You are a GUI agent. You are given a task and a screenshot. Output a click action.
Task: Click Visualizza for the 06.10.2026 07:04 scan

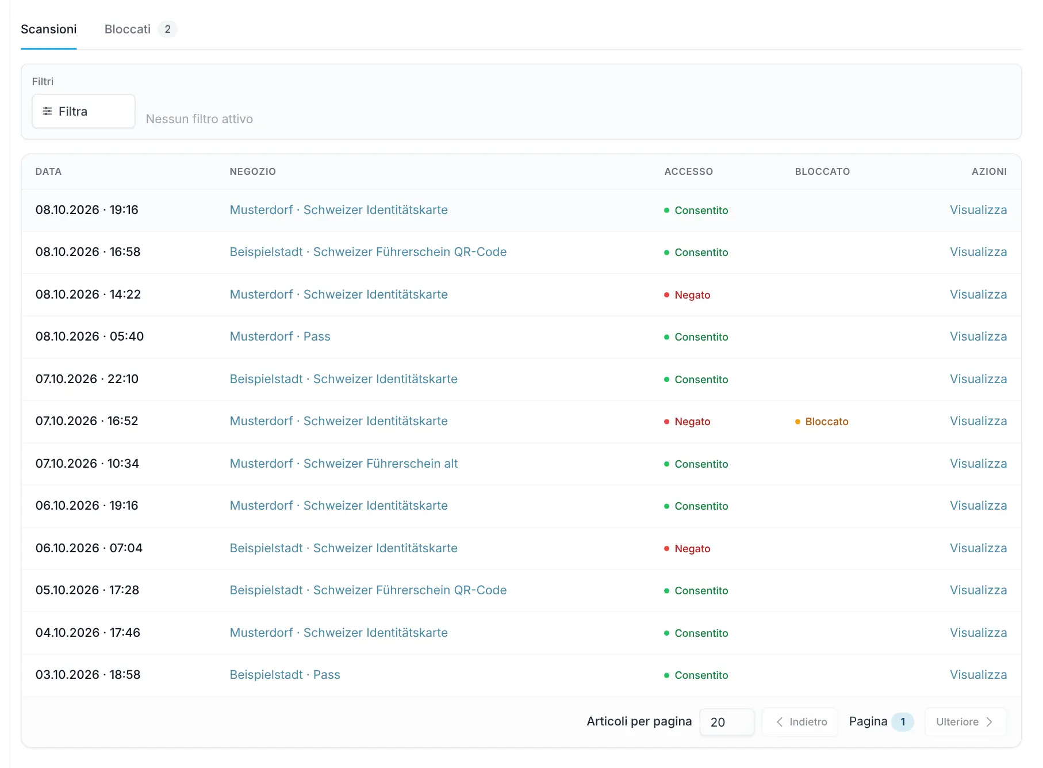pyautogui.click(x=978, y=548)
